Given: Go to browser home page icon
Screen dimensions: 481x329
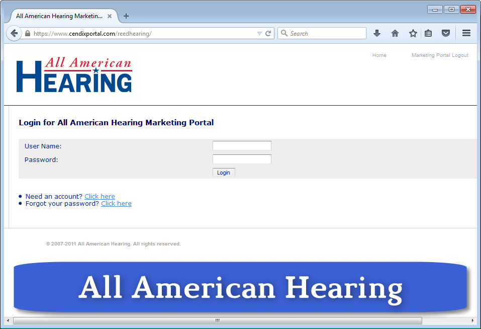Looking at the screenshot, I should [395, 33].
